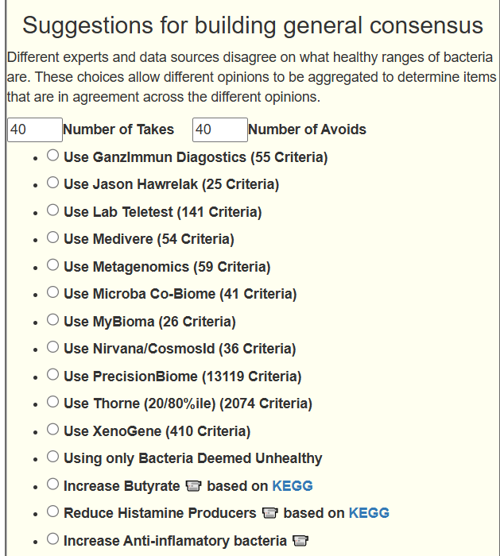The height and width of the screenshot is (556, 500).
Task: Choose the Use Lab Teletest option
Action: click(x=52, y=210)
